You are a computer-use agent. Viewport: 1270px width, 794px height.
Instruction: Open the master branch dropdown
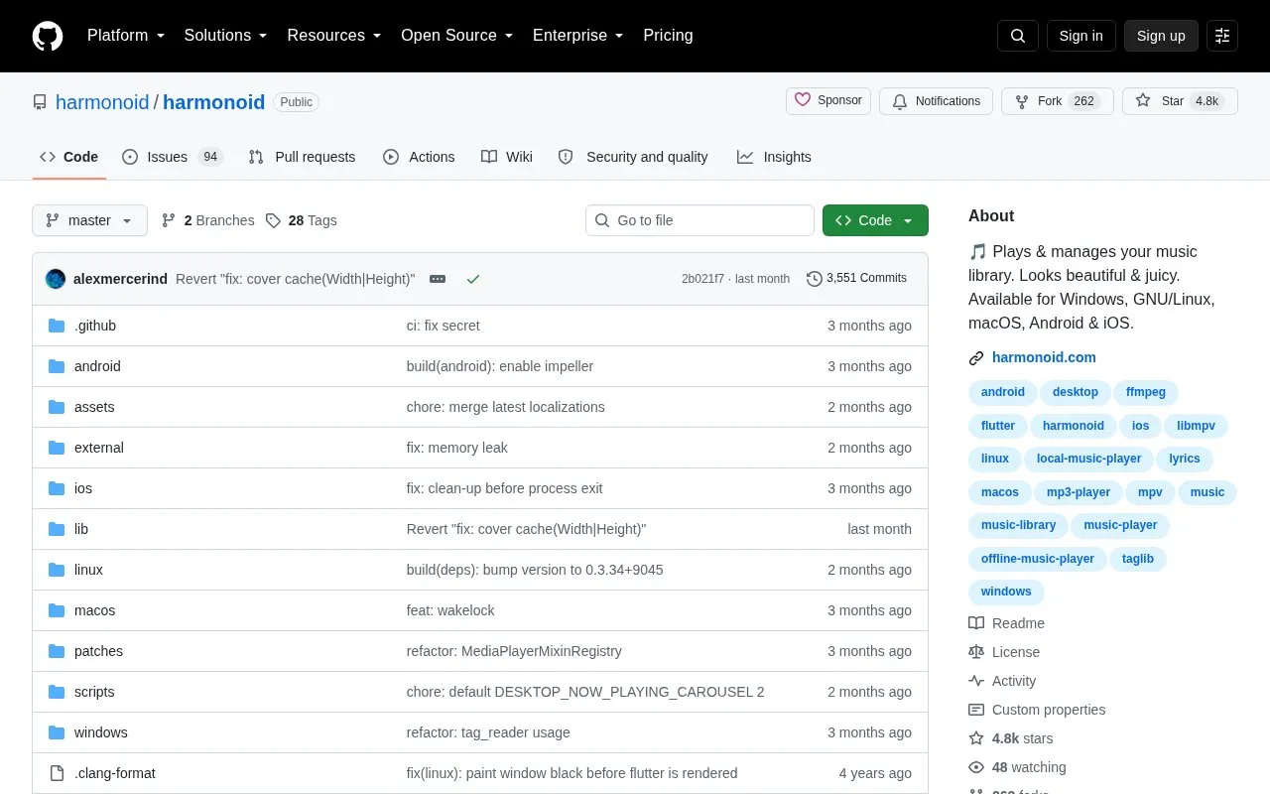pyautogui.click(x=89, y=220)
